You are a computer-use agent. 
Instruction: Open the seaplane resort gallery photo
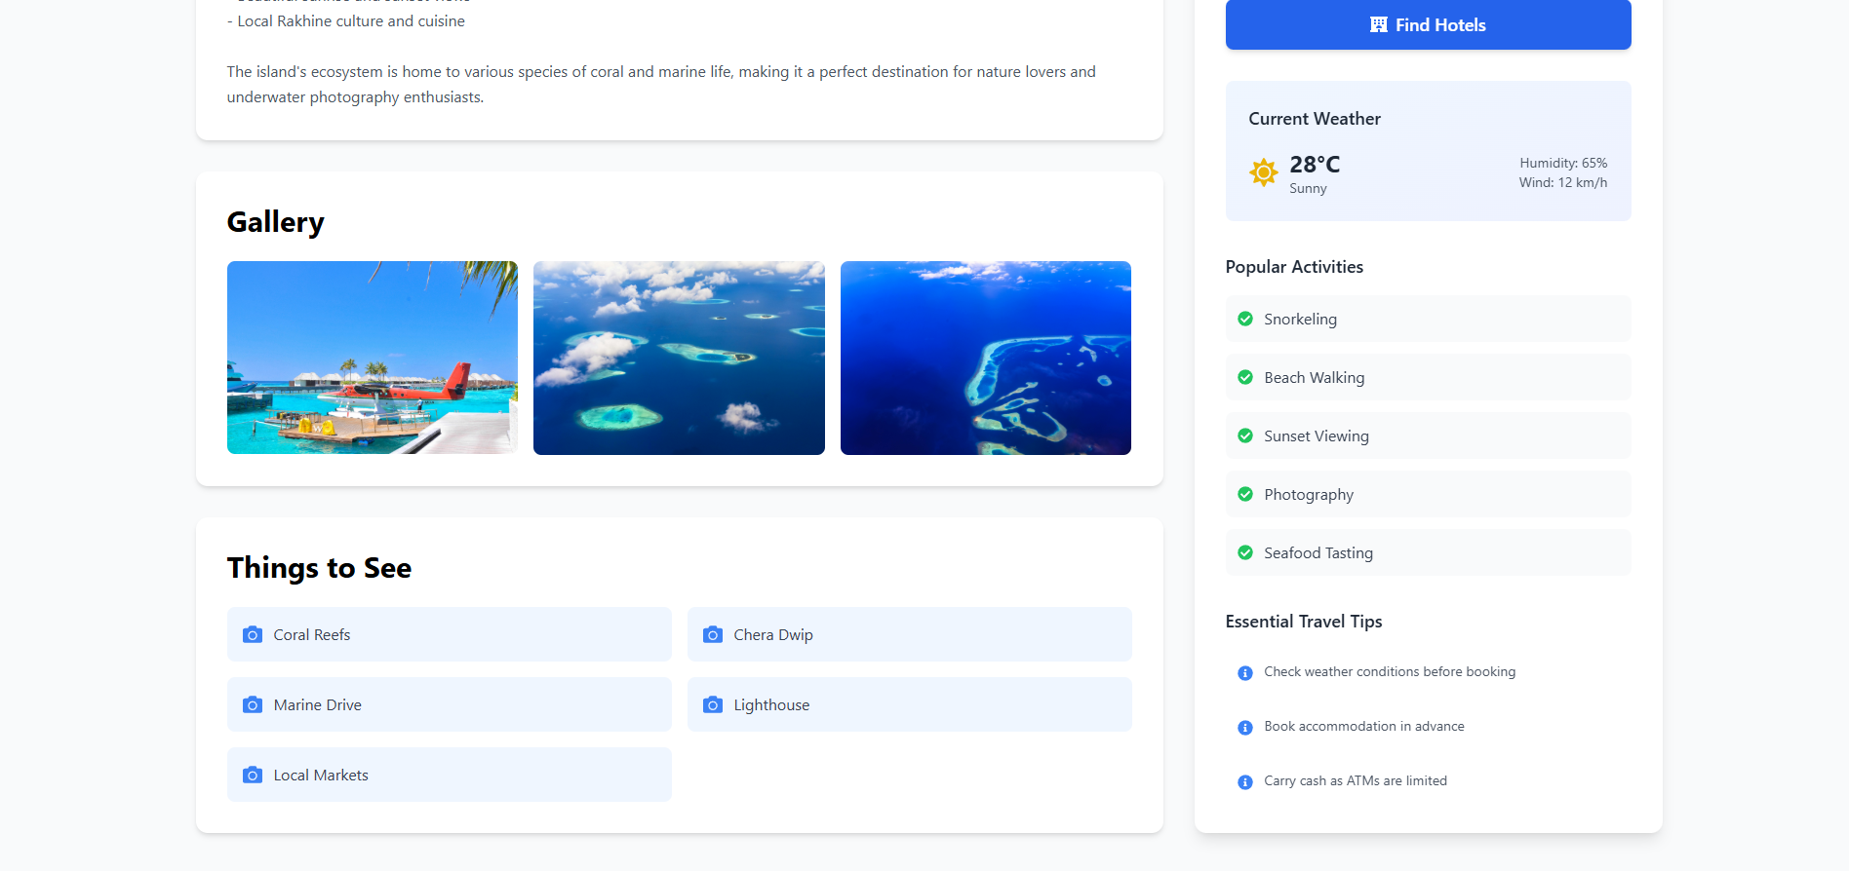coord(373,358)
